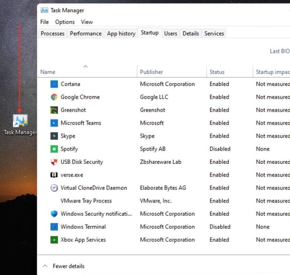Click the Xbox App Services icon
290x275 pixels.
click(x=54, y=240)
